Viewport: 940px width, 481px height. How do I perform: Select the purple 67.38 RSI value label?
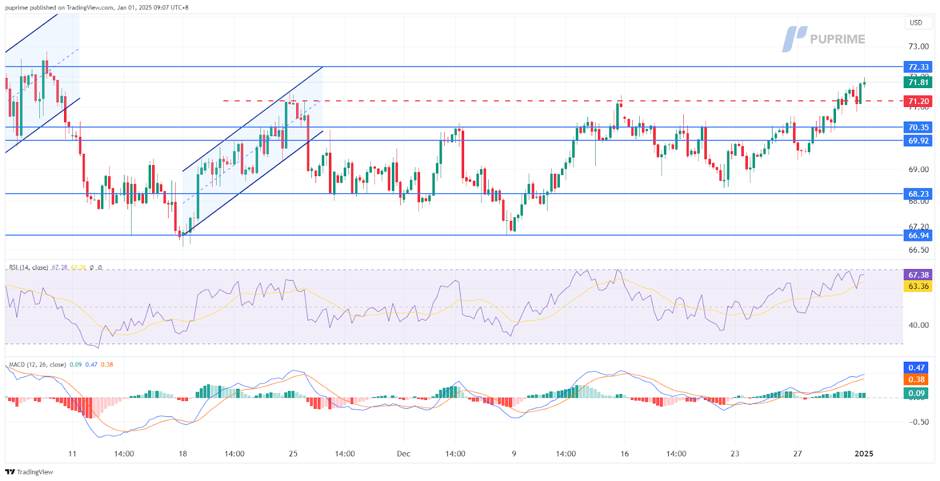click(x=918, y=275)
